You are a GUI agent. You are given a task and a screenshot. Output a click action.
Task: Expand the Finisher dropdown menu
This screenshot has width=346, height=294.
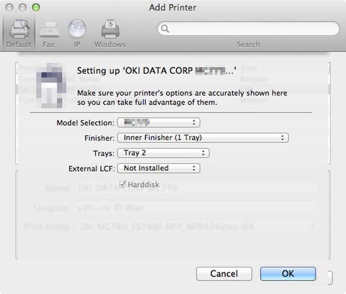203,138
